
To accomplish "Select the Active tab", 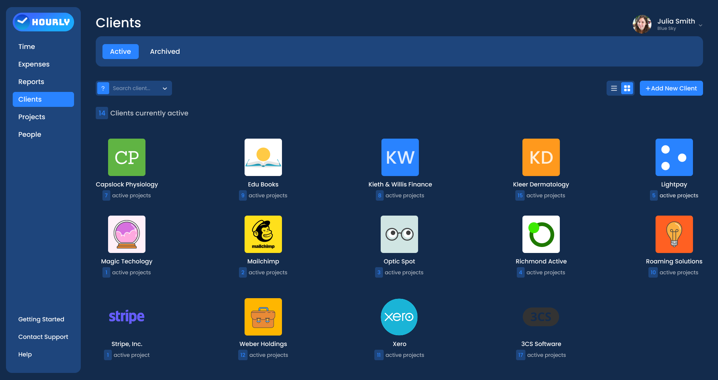I will (120, 52).
